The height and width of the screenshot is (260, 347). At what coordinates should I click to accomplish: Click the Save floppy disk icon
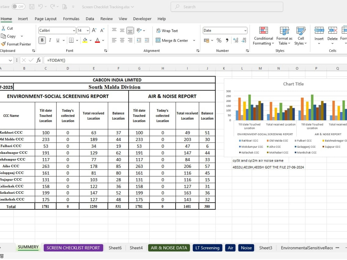pos(32,7)
